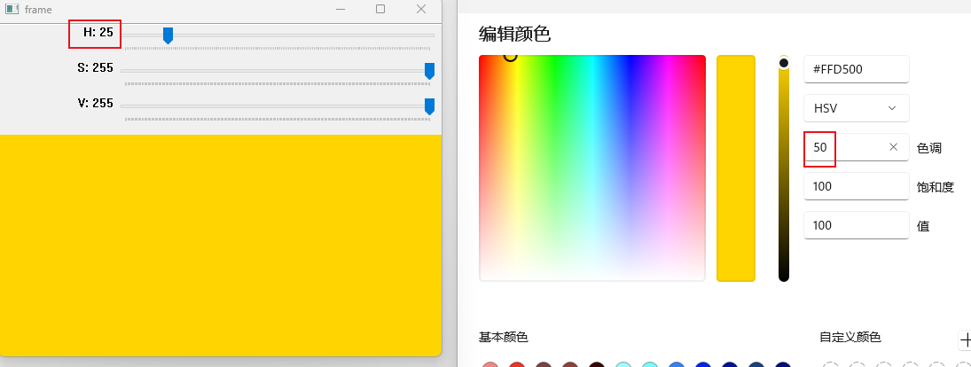Click the 自定义颜色 section label
The width and height of the screenshot is (971, 367).
coord(850,337)
